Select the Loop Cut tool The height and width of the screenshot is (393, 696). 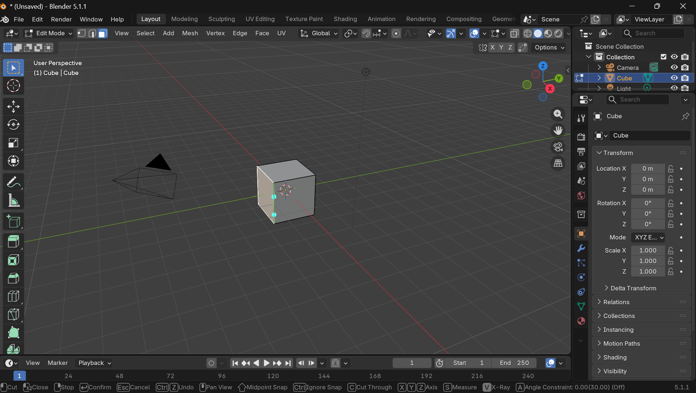(13, 296)
